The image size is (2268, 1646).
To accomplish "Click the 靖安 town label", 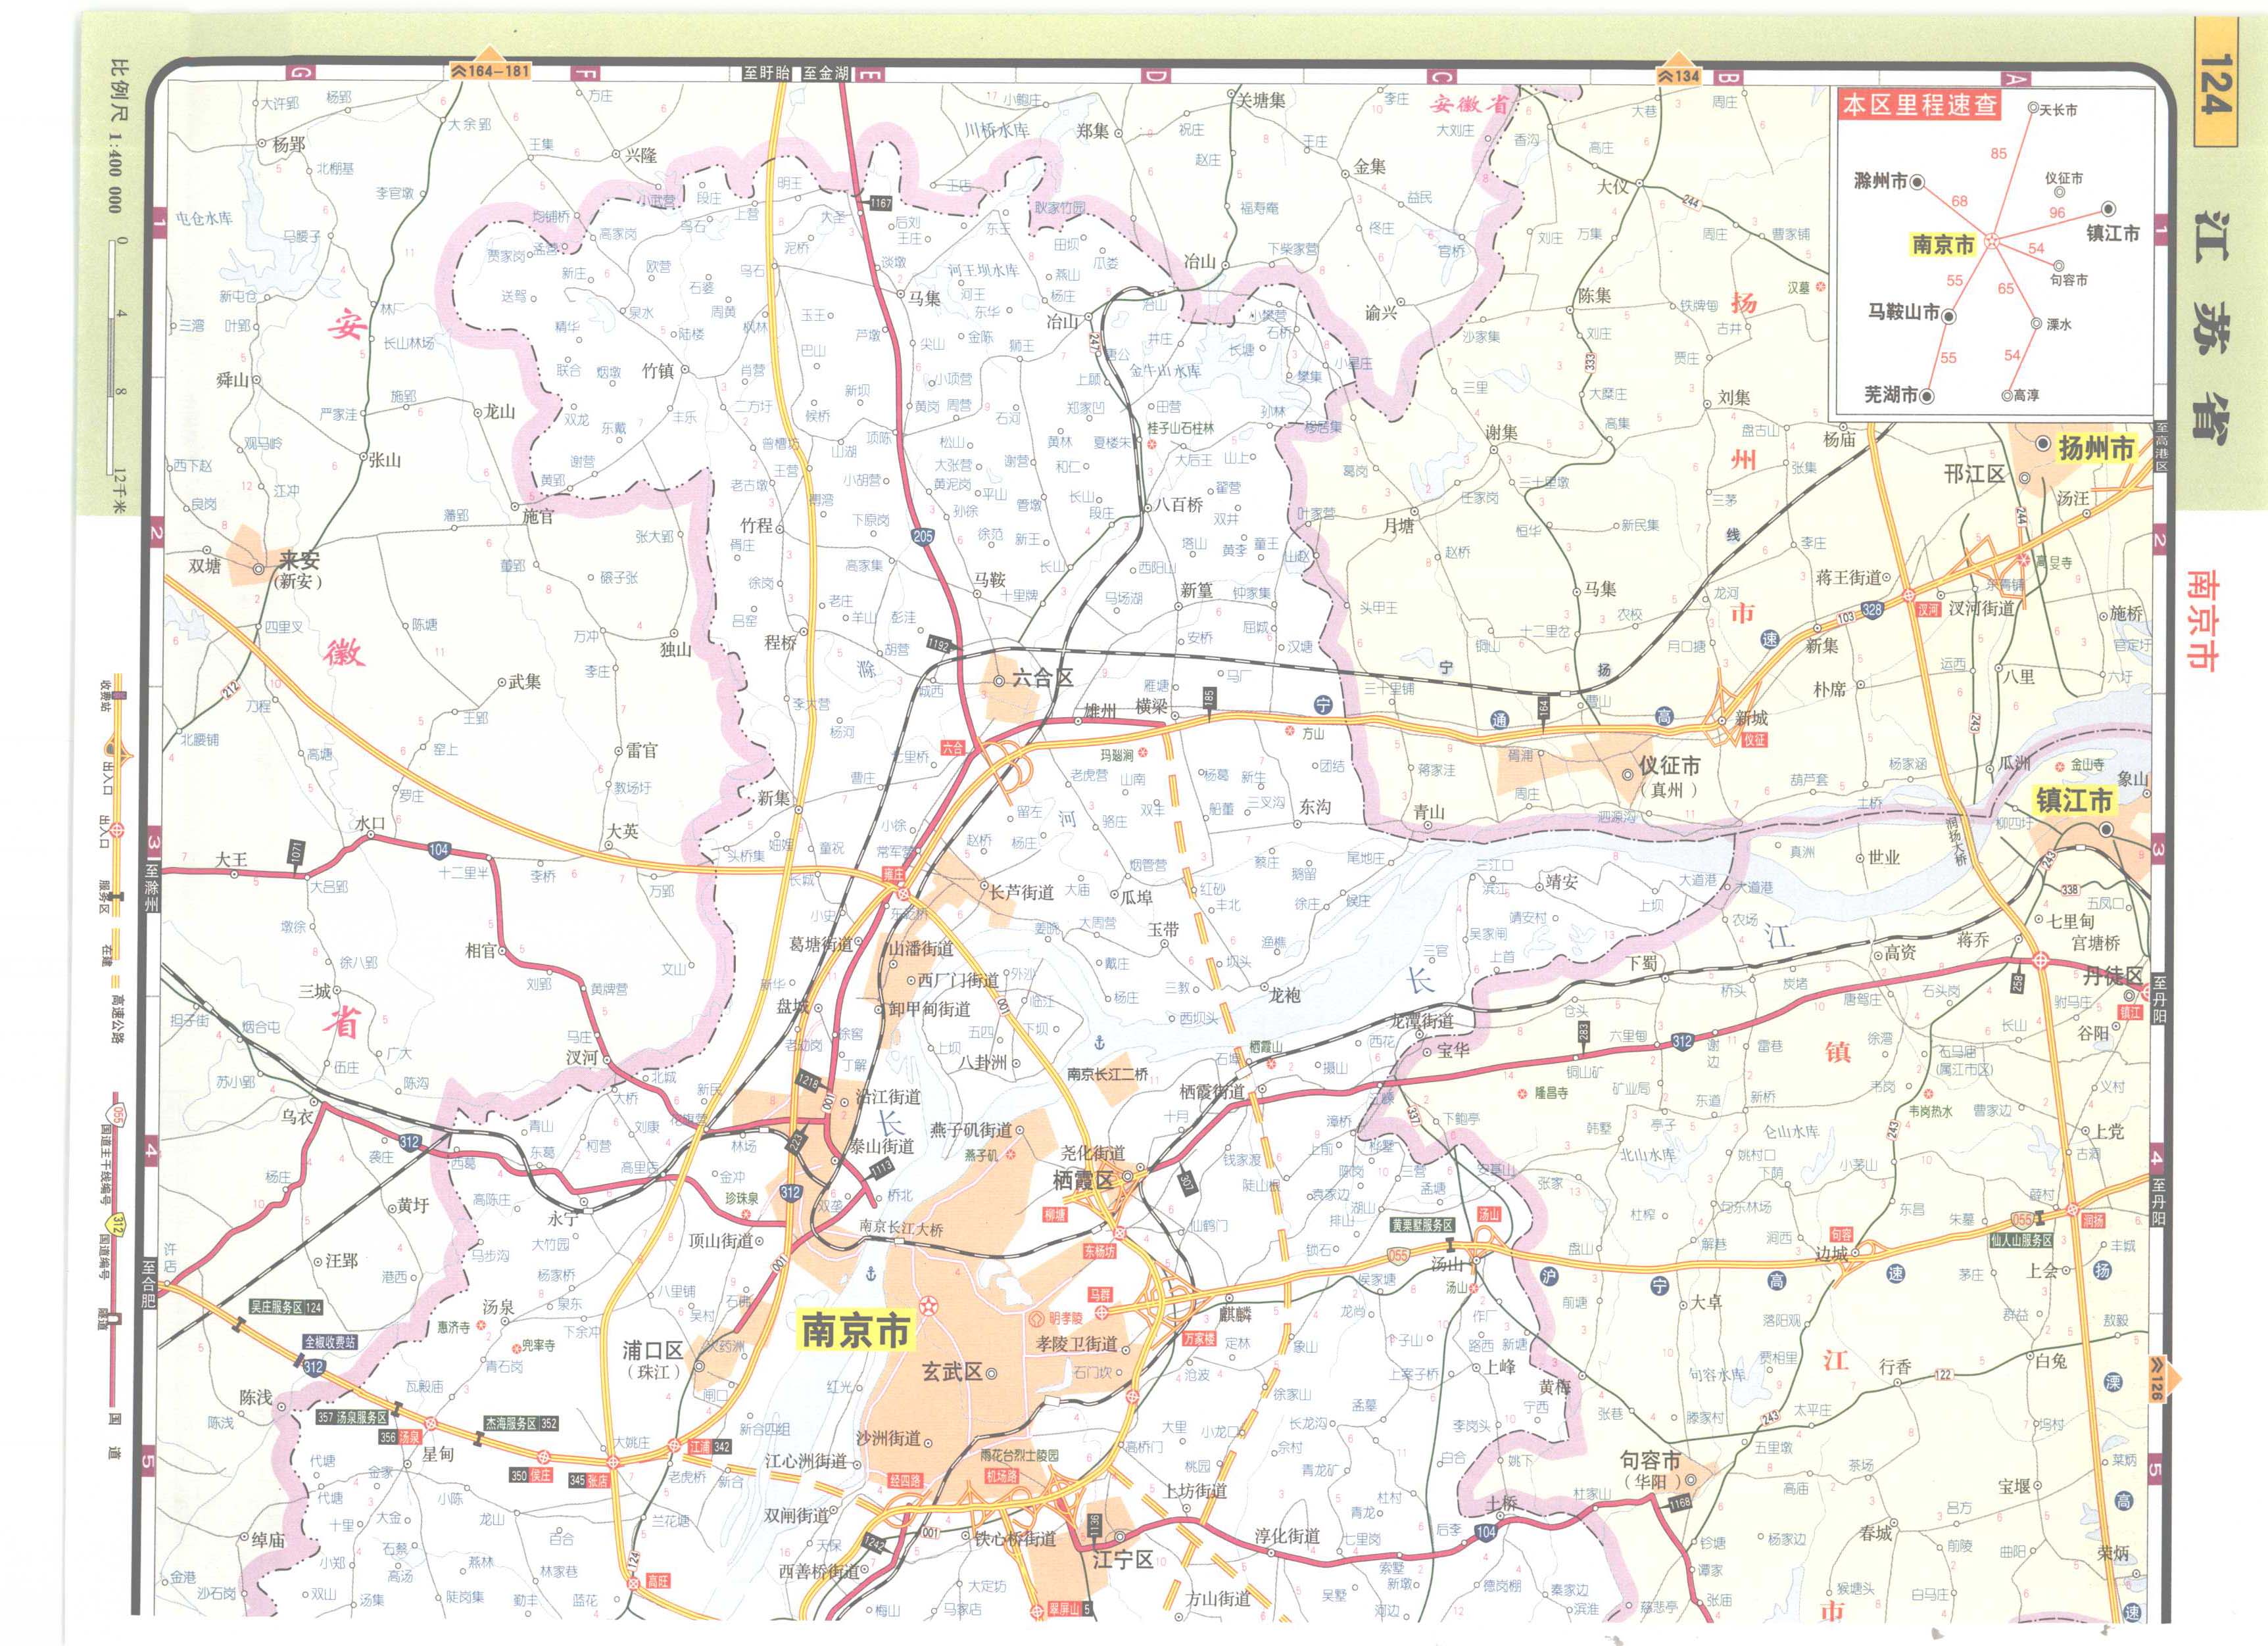I will 1562,882.
